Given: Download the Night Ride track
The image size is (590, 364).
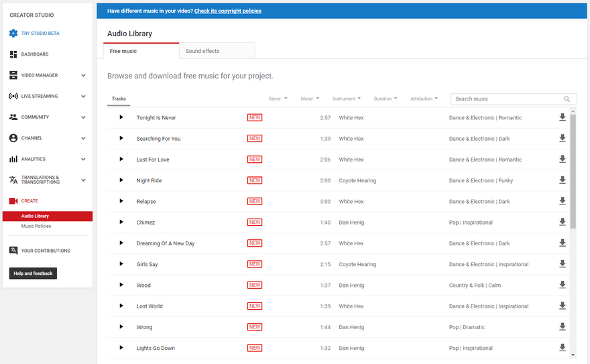Looking at the screenshot, I should click(563, 180).
